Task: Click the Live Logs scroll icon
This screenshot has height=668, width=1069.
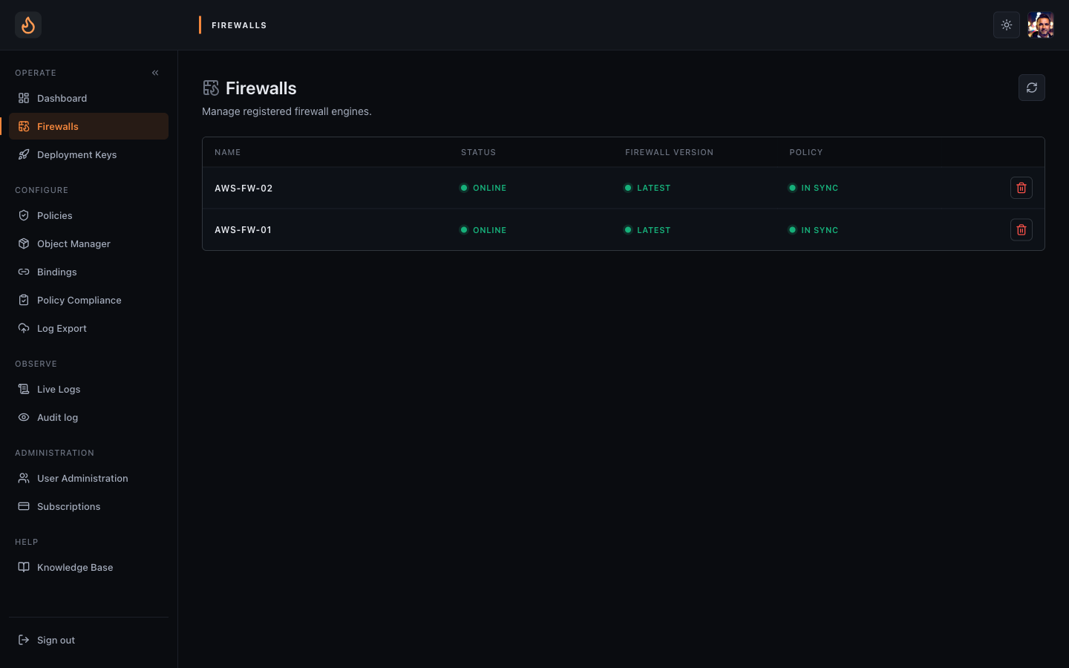Action: 24,389
